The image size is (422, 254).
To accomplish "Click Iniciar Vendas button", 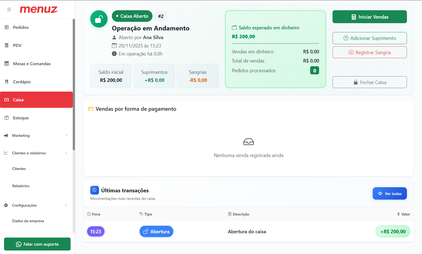I will pyautogui.click(x=369, y=17).
